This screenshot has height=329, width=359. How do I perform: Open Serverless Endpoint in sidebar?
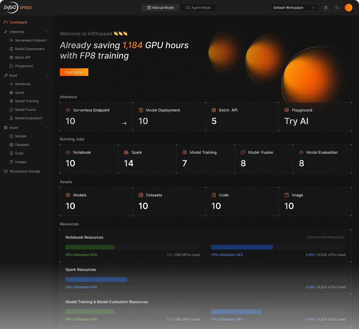click(x=28, y=40)
